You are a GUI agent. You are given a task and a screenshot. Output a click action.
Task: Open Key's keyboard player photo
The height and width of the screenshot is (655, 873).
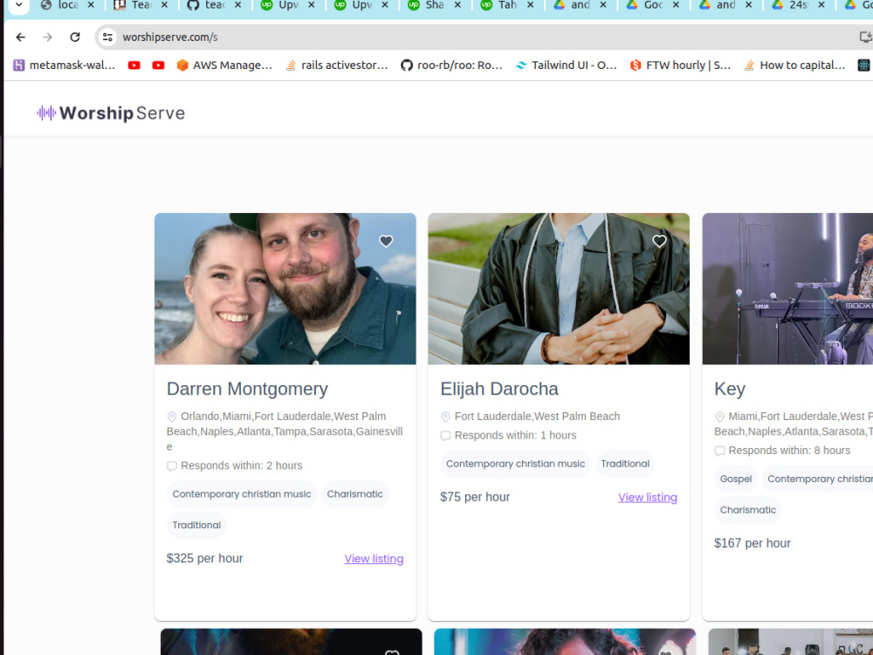tap(787, 288)
